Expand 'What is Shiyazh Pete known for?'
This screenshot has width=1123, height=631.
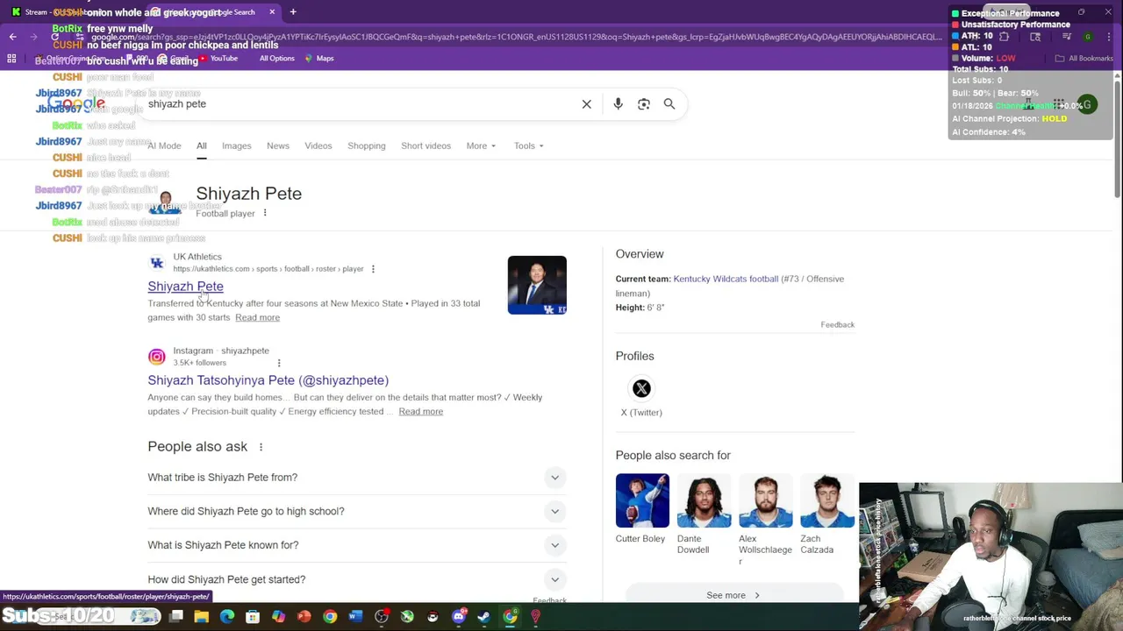click(x=357, y=545)
